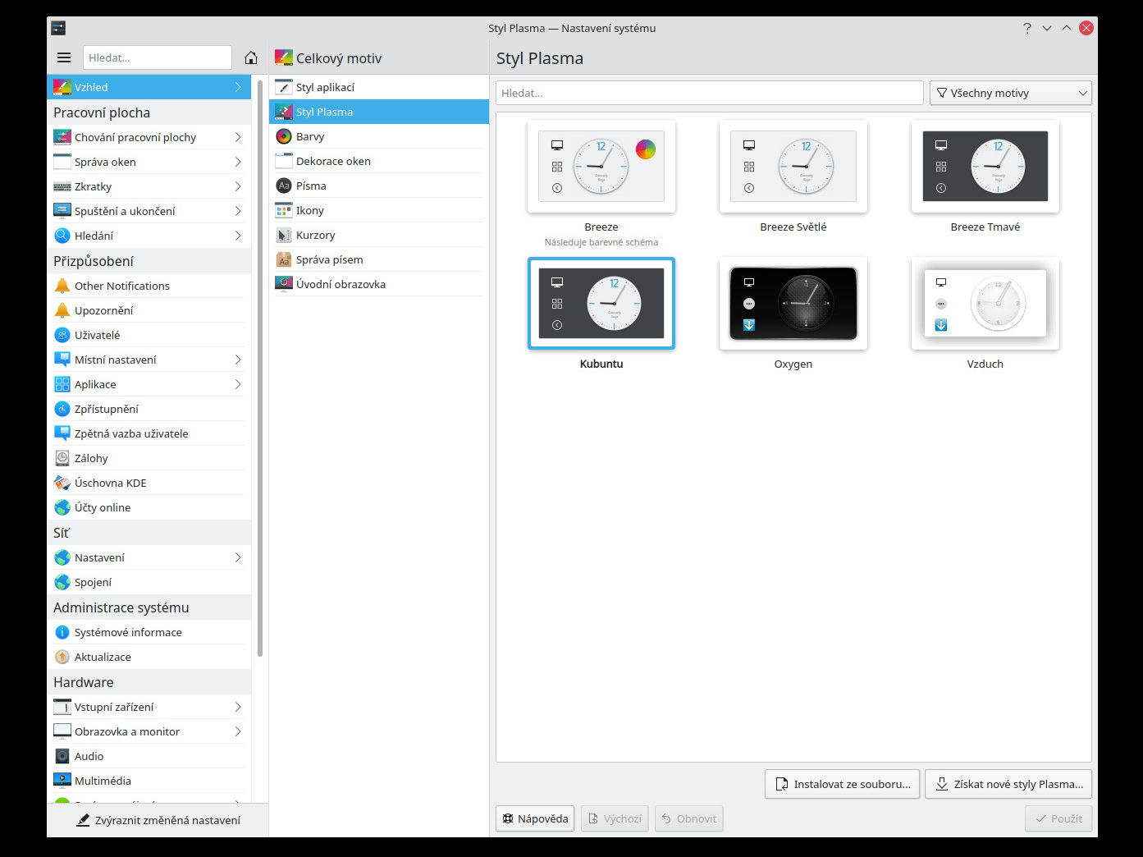Click the Úvodní obrazovka splash icon
The width and height of the screenshot is (1143, 857).
coord(284,284)
